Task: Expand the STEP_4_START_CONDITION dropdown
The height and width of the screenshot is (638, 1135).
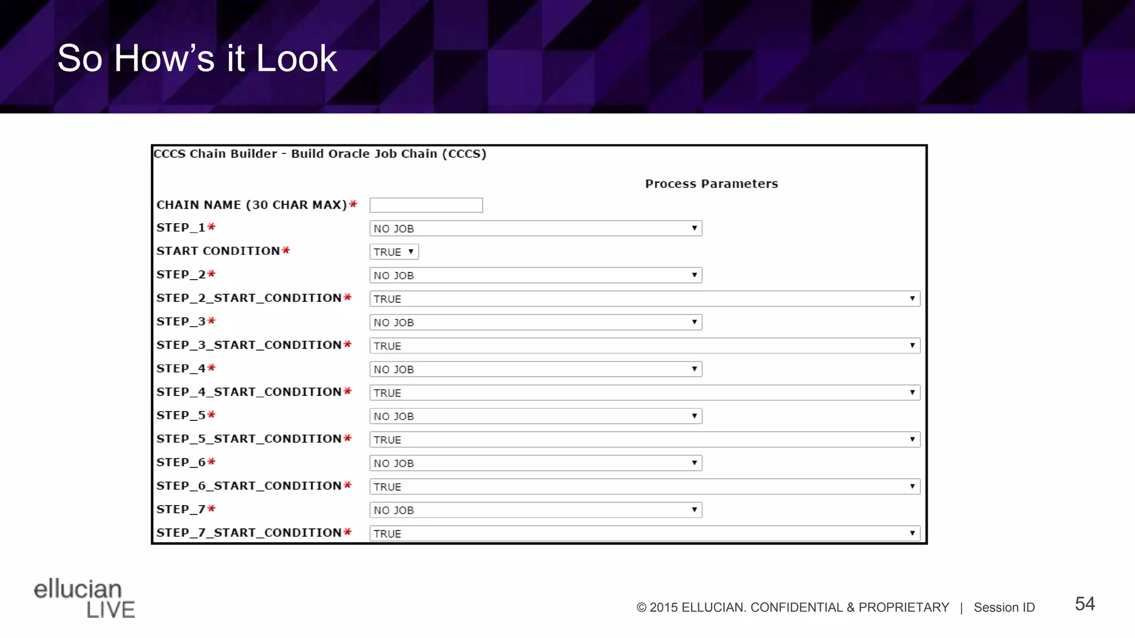Action: coord(645,393)
